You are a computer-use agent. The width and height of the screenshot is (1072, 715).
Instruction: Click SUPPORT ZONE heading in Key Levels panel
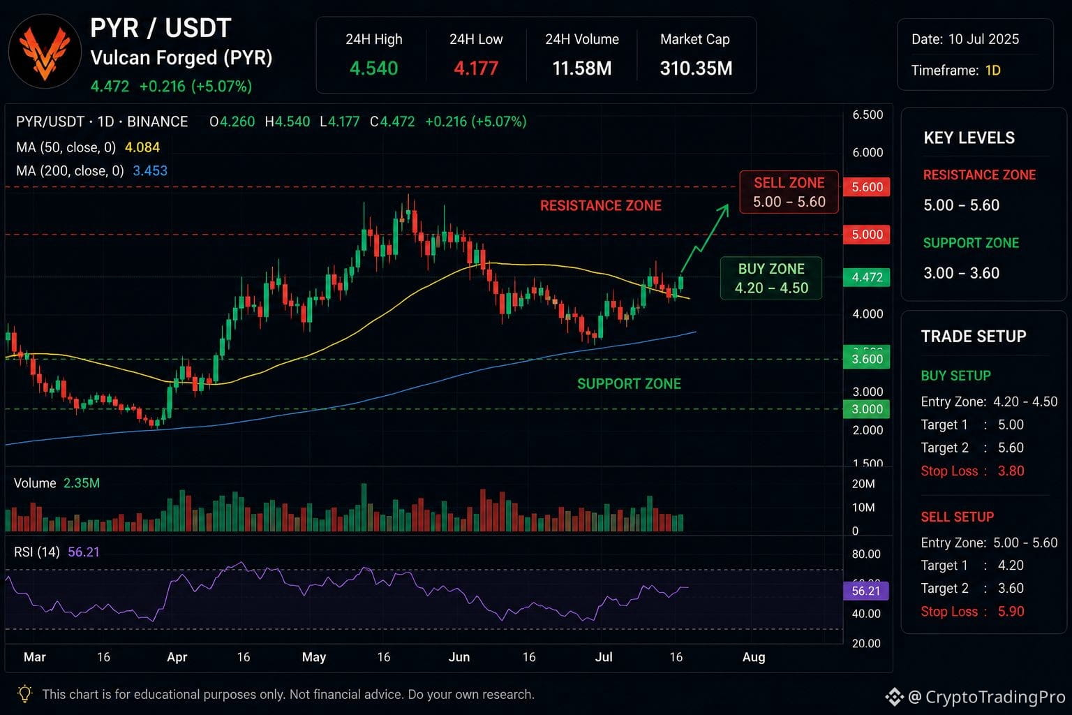971,243
